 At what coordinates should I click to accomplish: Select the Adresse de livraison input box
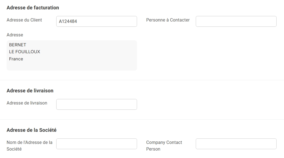[x=97, y=104]
